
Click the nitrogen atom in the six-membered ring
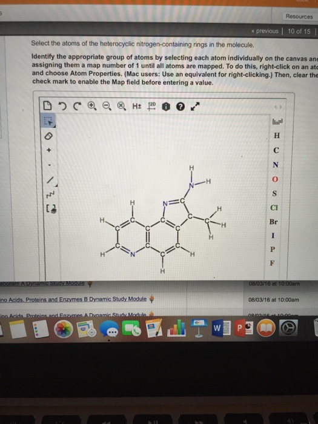133,254
